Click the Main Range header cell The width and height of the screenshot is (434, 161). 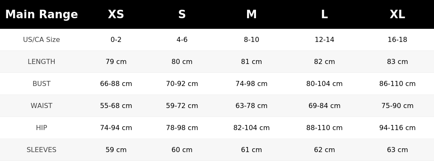[x=42, y=14]
